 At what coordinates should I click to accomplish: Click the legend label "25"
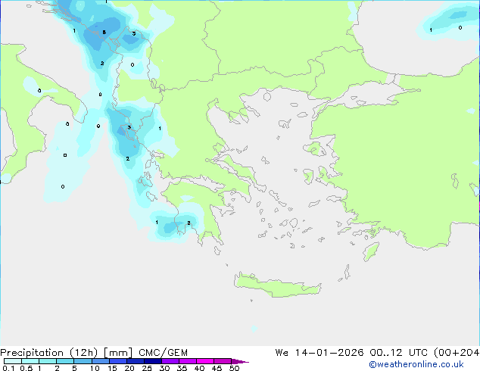147,368
